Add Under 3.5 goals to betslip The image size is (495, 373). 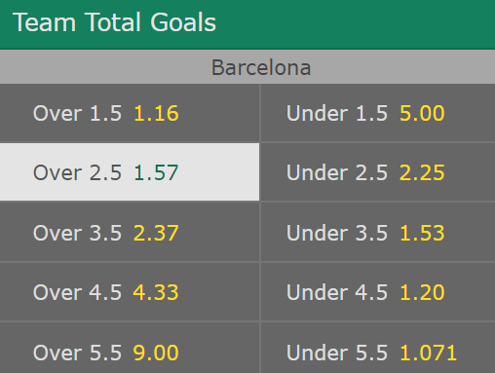click(378, 232)
